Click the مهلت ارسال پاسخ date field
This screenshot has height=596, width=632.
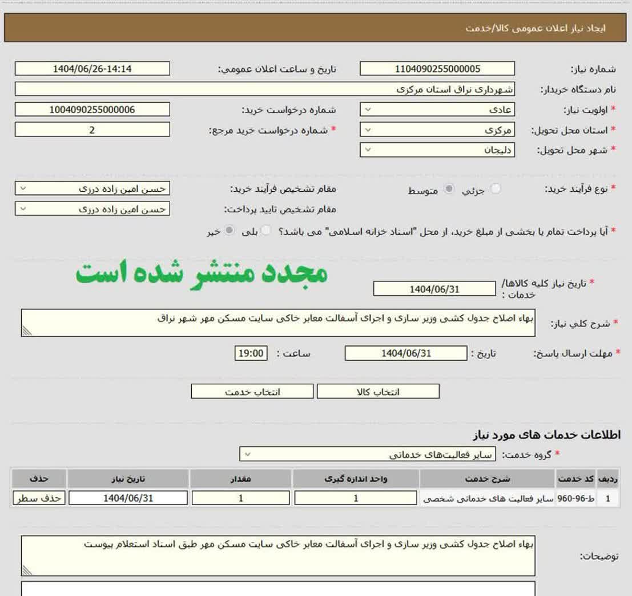tap(405, 353)
